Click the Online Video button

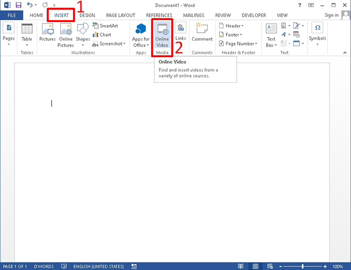[x=162, y=35]
